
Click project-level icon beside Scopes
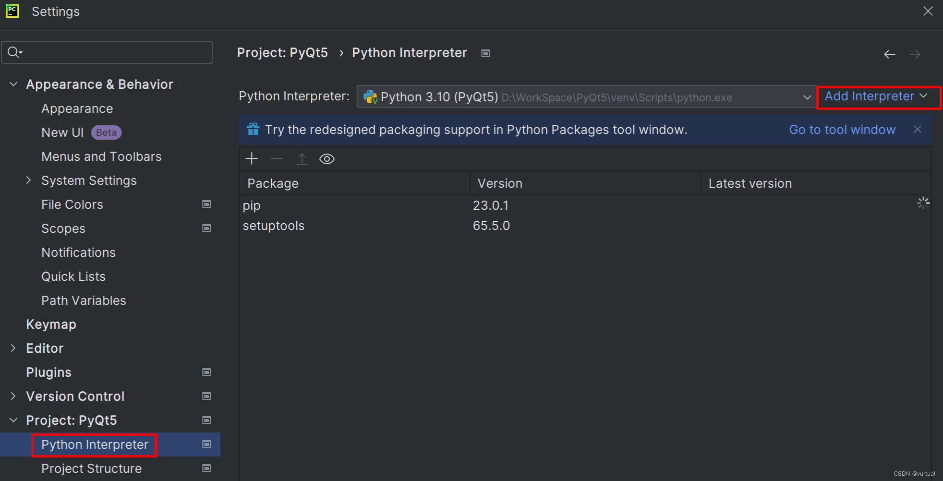click(x=207, y=228)
